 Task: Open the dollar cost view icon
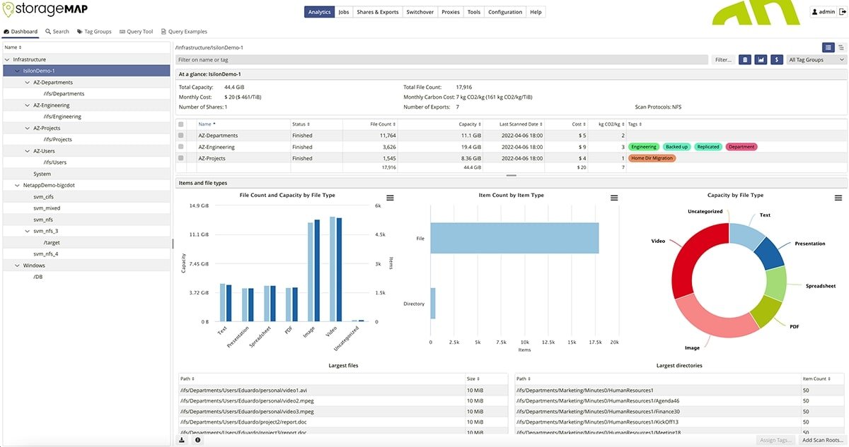click(x=776, y=59)
